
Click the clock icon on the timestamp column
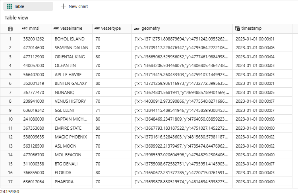click(x=238, y=29)
